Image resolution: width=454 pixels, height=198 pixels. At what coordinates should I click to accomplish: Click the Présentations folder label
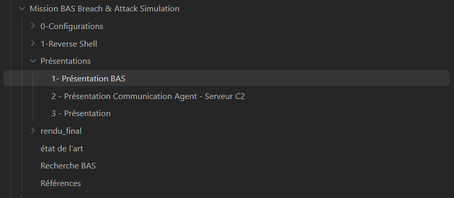click(66, 61)
